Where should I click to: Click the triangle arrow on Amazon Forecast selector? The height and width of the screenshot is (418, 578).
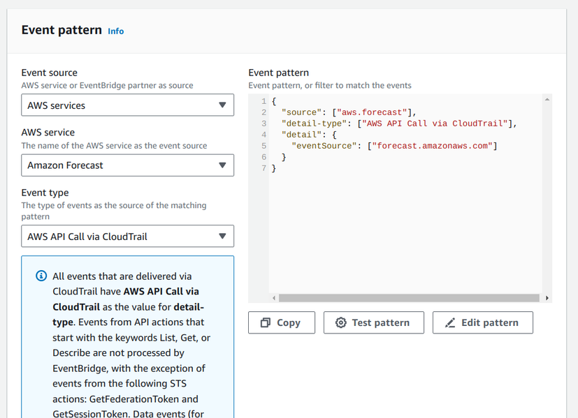coord(222,165)
